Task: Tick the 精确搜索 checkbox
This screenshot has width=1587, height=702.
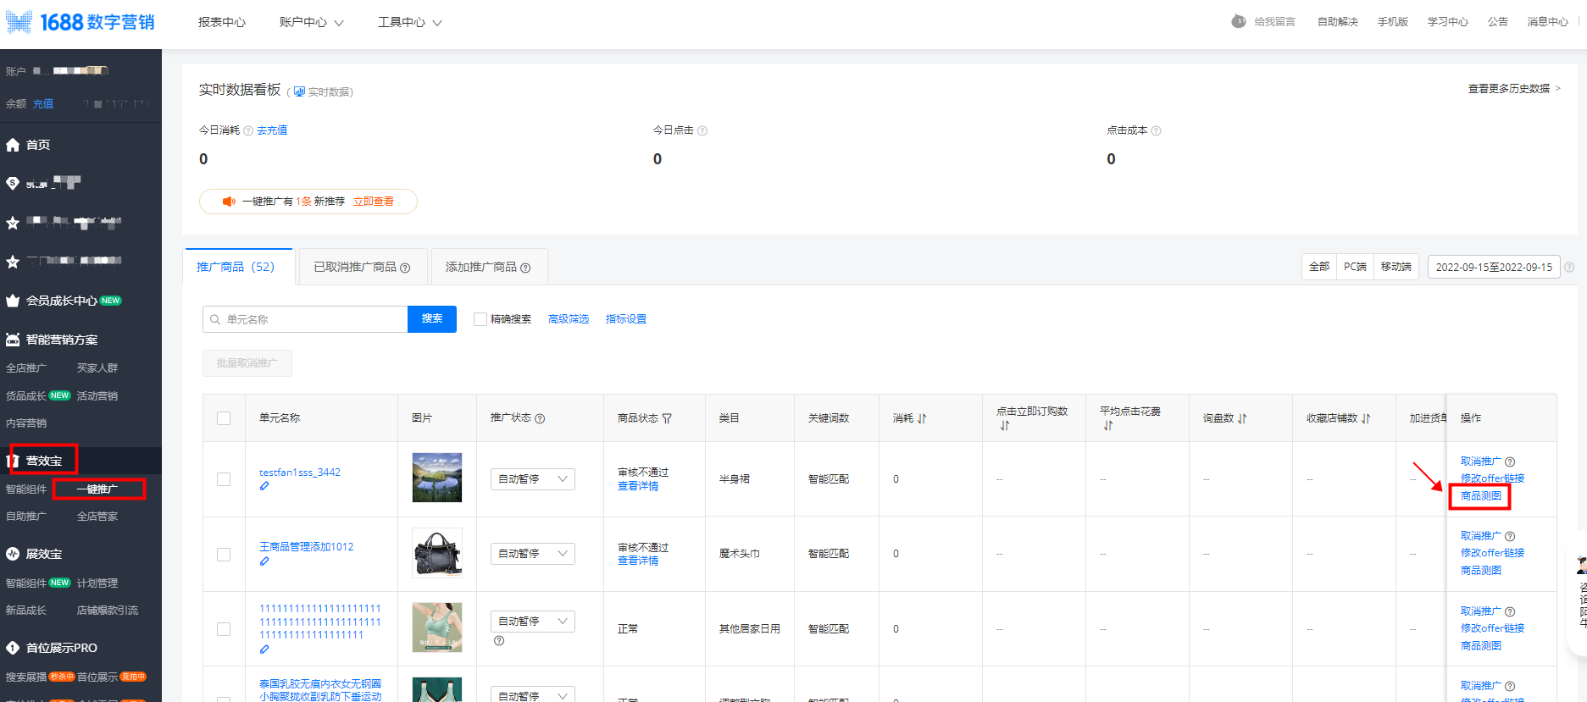Action: (x=480, y=319)
